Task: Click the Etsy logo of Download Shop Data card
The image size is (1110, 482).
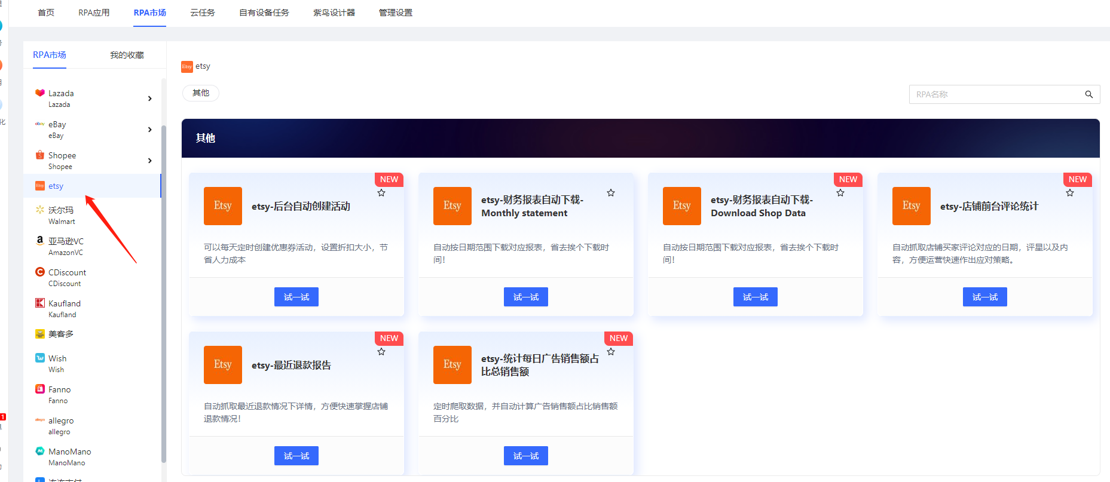Action: click(682, 206)
